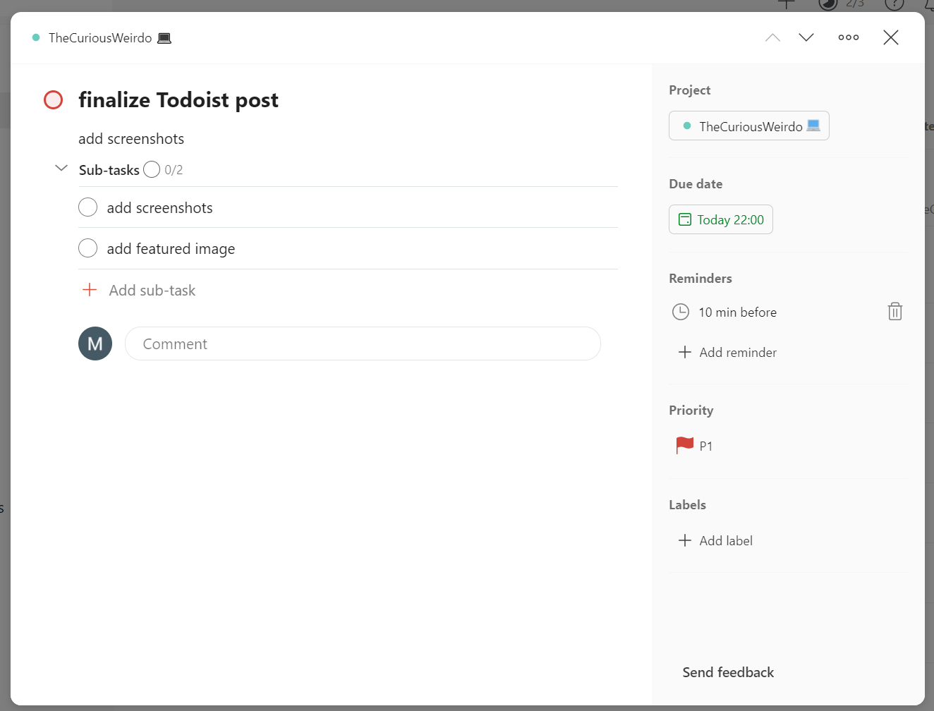Viewport: 934px width, 711px height.
Task: Collapse the Sub-tasks section
Action: 61,169
